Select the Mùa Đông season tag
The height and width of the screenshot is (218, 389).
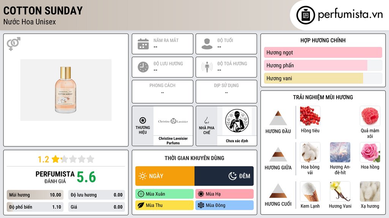(x=225, y=205)
